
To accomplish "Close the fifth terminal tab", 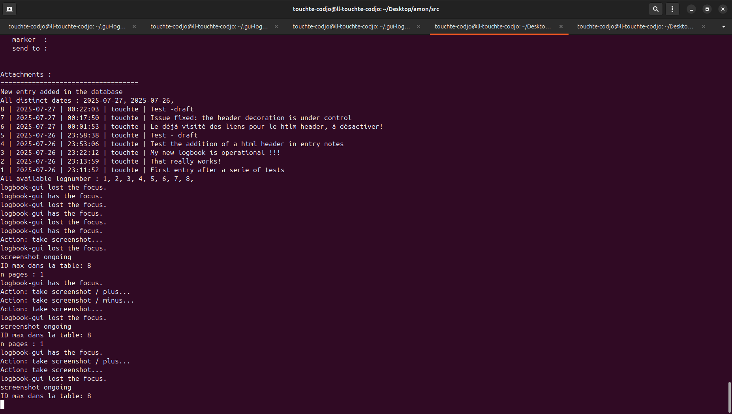I will 704,26.
